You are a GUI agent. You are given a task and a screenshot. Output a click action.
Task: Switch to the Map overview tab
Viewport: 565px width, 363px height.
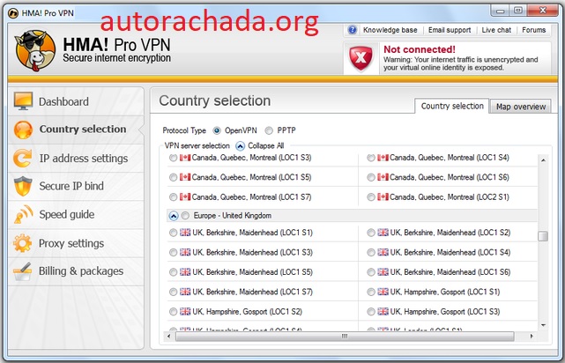(521, 107)
